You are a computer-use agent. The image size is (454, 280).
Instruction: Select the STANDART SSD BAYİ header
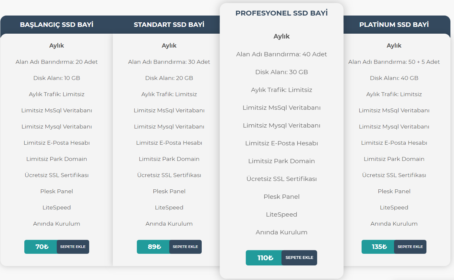[x=169, y=25]
